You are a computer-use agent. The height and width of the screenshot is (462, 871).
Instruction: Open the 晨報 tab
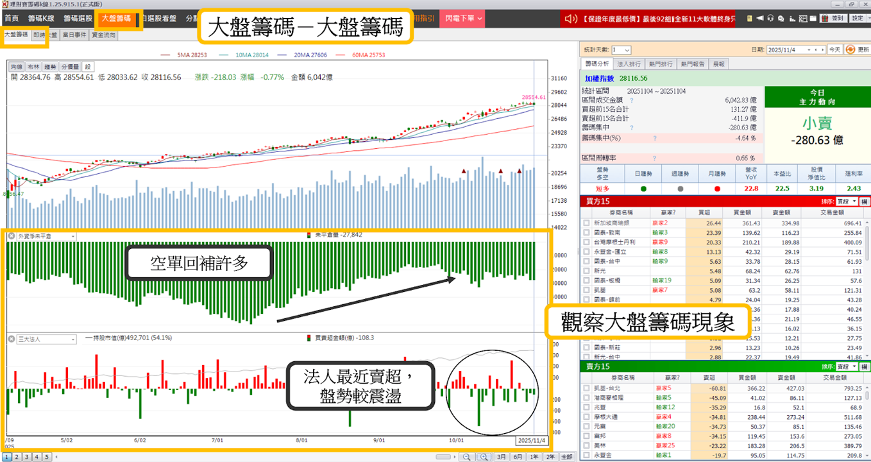point(718,64)
